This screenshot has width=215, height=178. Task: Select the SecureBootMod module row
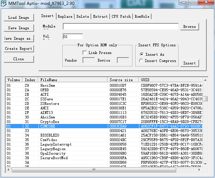(104, 158)
